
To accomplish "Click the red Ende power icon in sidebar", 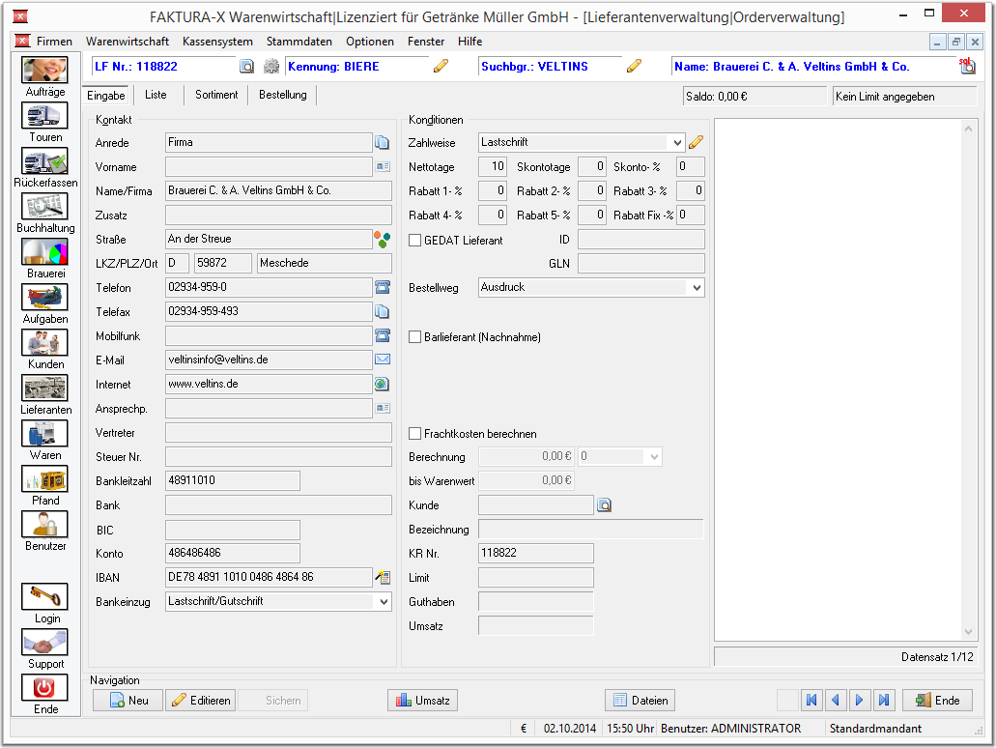I will pos(44,688).
